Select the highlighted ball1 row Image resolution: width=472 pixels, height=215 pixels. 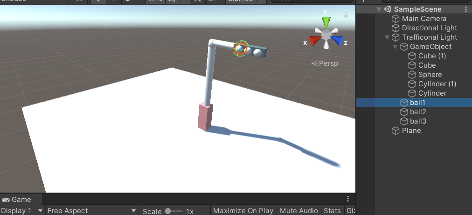click(414, 103)
